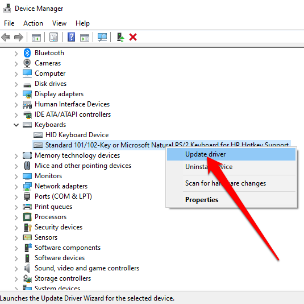Click the Properties toolbar icon
This screenshot has width=304, height=304.
pyautogui.click(x=54, y=37)
